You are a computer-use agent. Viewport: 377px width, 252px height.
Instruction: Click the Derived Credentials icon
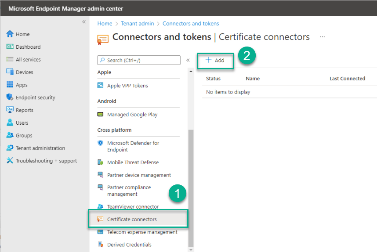coord(101,244)
